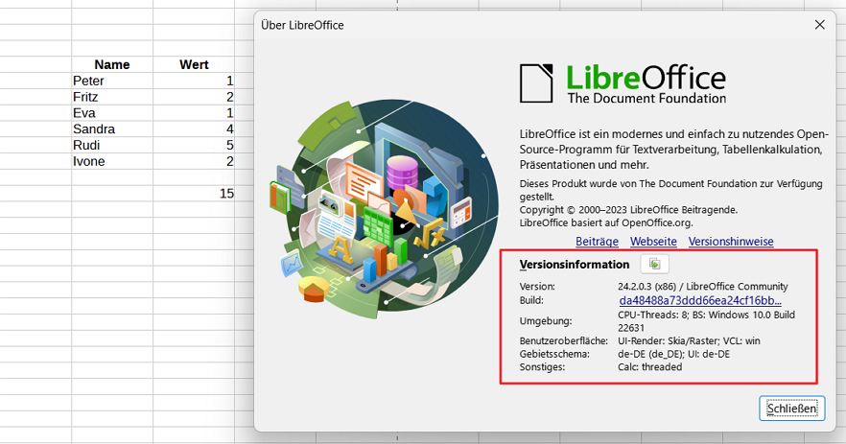
Task: Select the cell containing Sandra
Action: (x=112, y=129)
